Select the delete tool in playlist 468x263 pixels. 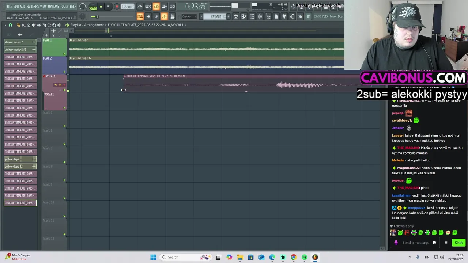[29, 25]
